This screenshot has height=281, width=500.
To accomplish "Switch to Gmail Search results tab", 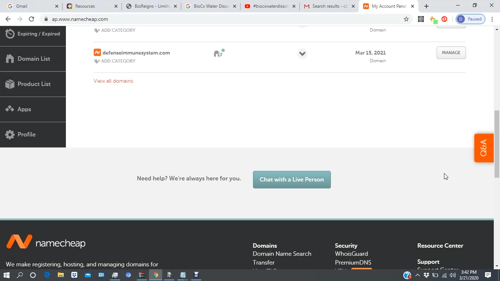I will (329, 6).
